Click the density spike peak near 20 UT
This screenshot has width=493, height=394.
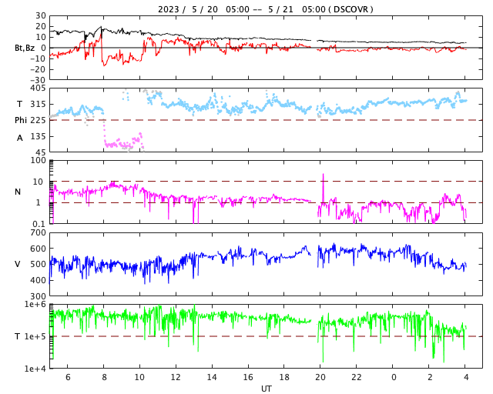click(323, 175)
